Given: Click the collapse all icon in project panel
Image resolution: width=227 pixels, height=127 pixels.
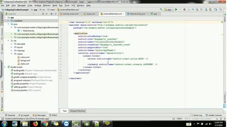Looking at the screenshot, I should (46, 14).
